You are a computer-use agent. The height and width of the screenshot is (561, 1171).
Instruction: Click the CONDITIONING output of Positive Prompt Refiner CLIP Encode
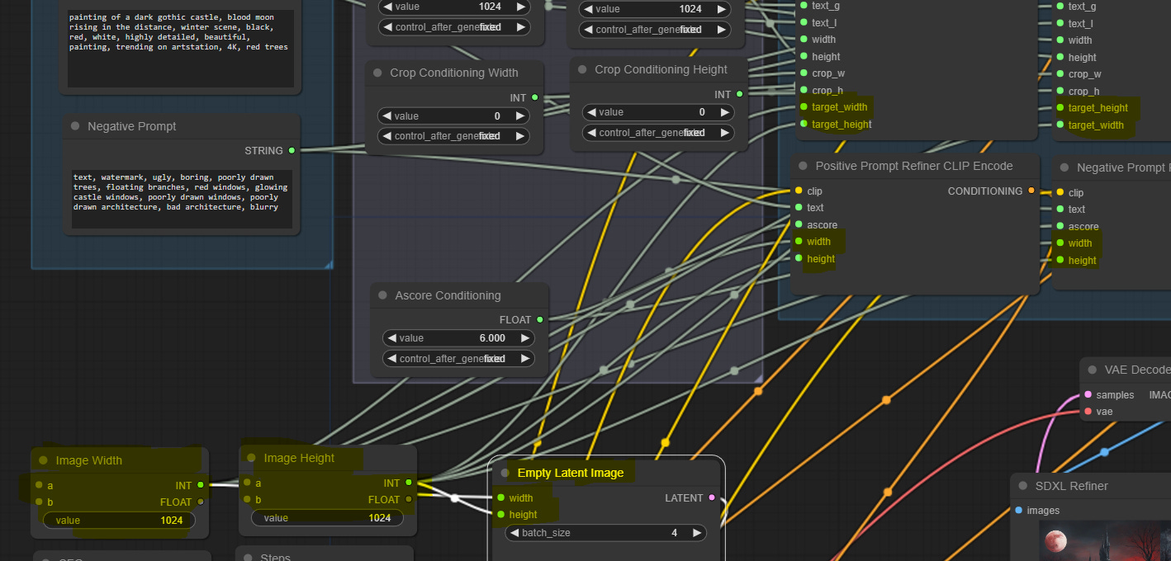[x=1031, y=191]
